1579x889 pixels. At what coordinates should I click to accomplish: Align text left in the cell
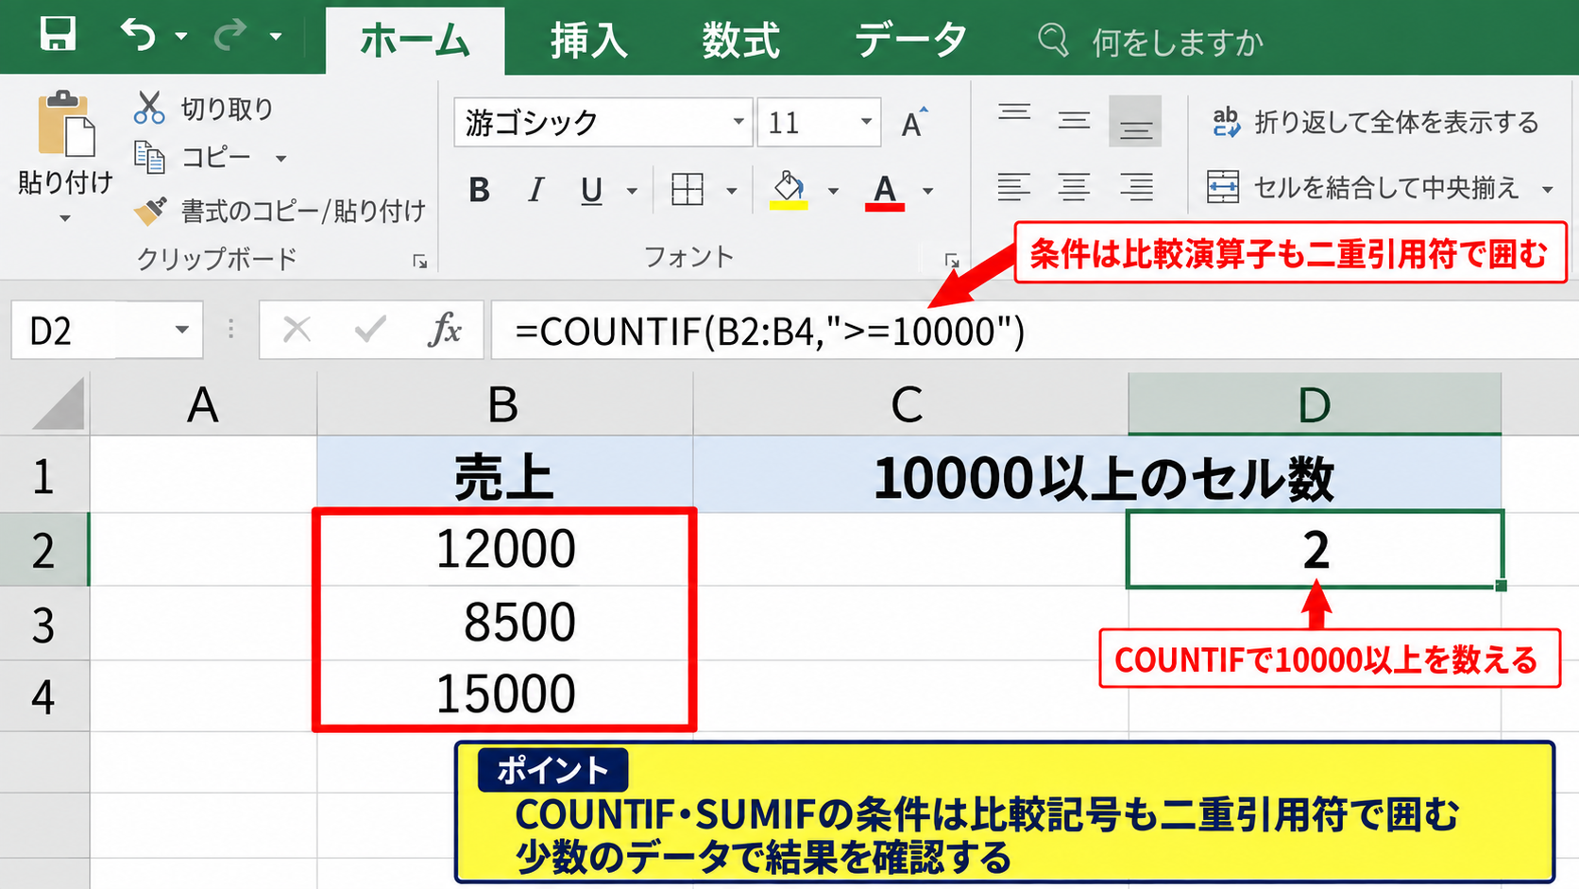(1014, 187)
